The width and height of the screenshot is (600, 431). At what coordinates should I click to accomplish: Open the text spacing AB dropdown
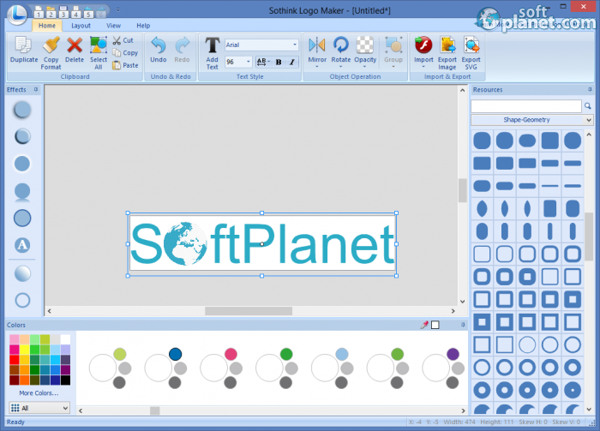[x=263, y=62]
